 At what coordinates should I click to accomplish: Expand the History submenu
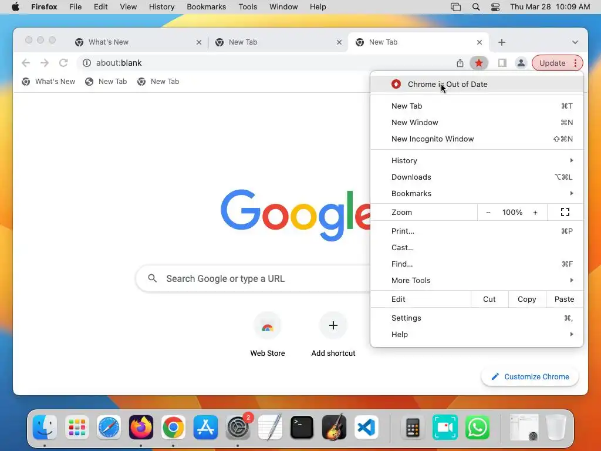[477, 160]
